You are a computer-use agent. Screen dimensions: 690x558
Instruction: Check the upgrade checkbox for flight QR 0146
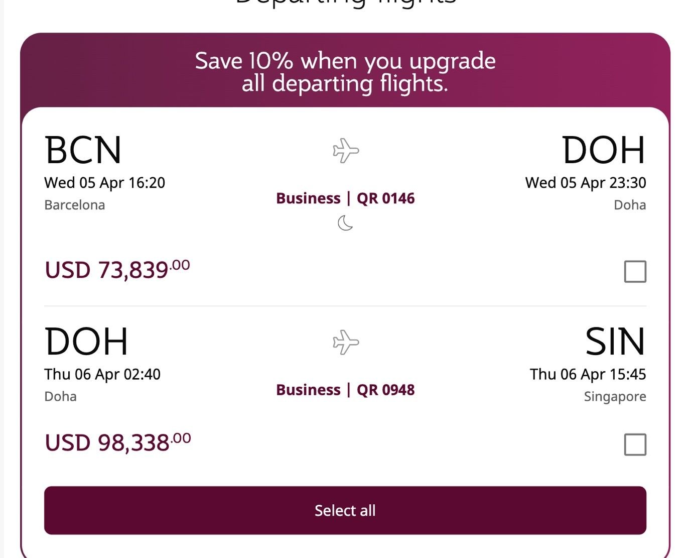(x=634, y=272)
